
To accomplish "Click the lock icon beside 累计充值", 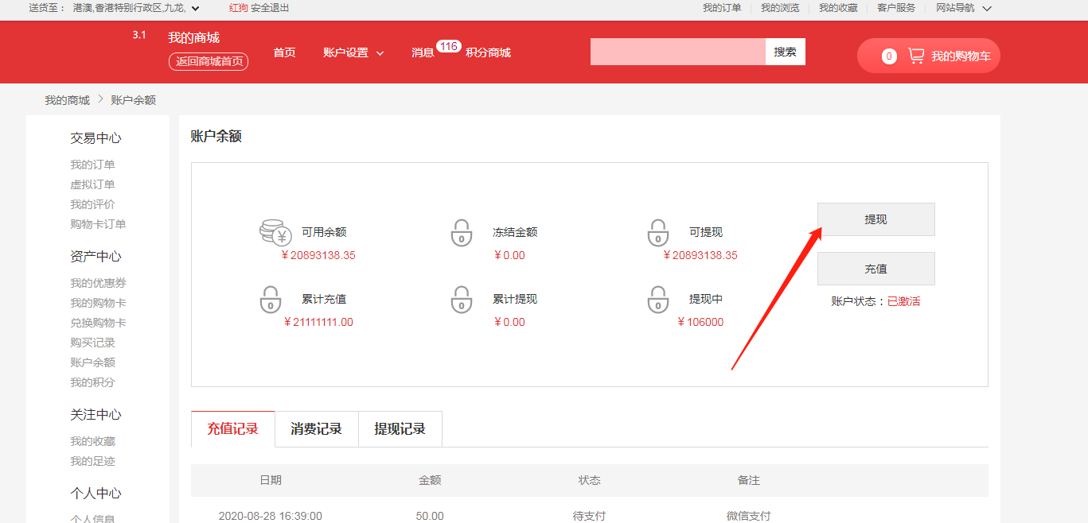I will [x=271, y=300].
